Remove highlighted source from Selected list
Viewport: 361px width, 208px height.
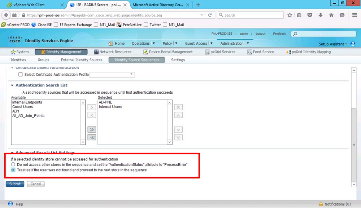(92, 115)
